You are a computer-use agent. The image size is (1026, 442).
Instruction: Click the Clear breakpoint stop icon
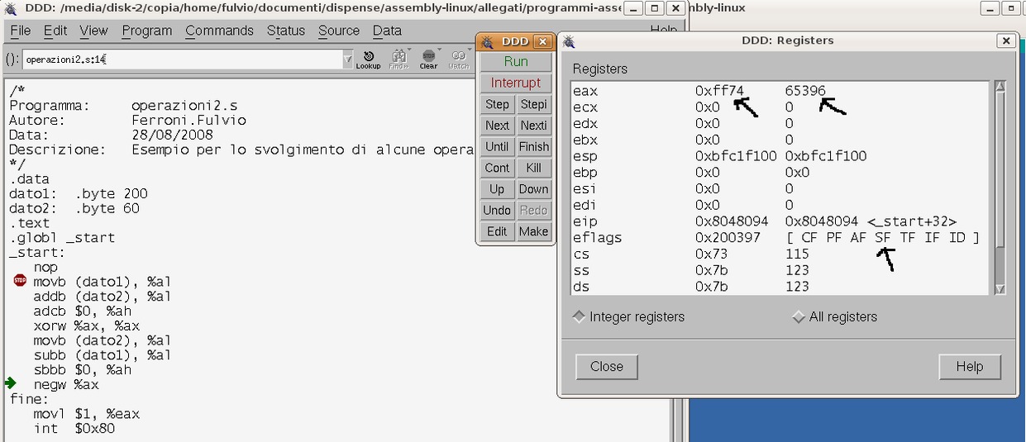pos(428,58)
